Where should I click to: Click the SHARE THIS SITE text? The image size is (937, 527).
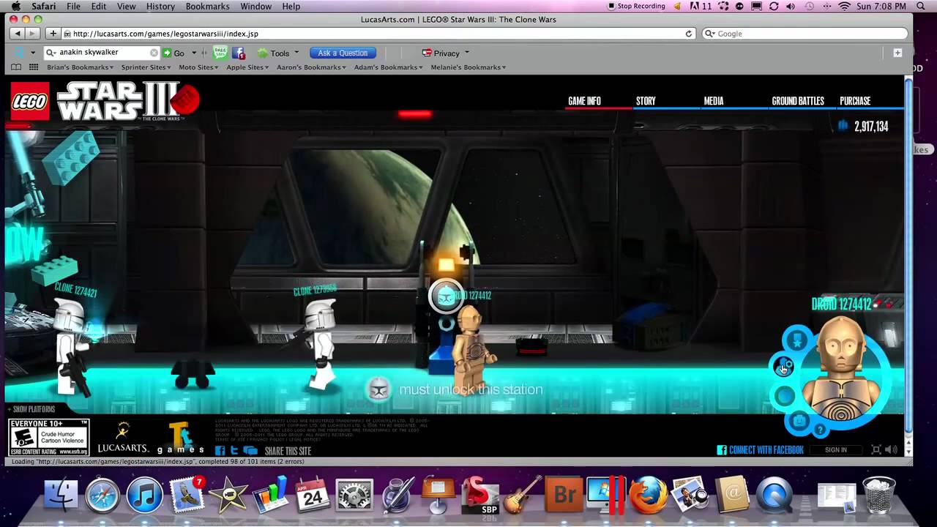[x=288, y=451]
